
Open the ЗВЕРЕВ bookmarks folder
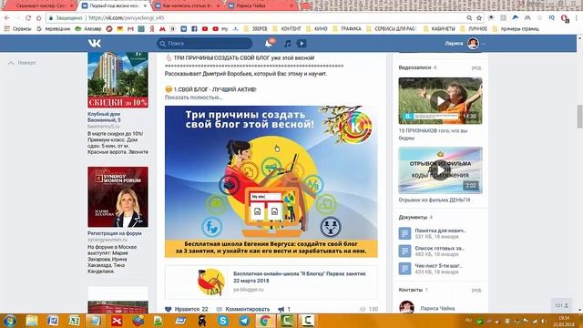click(256, 28)
